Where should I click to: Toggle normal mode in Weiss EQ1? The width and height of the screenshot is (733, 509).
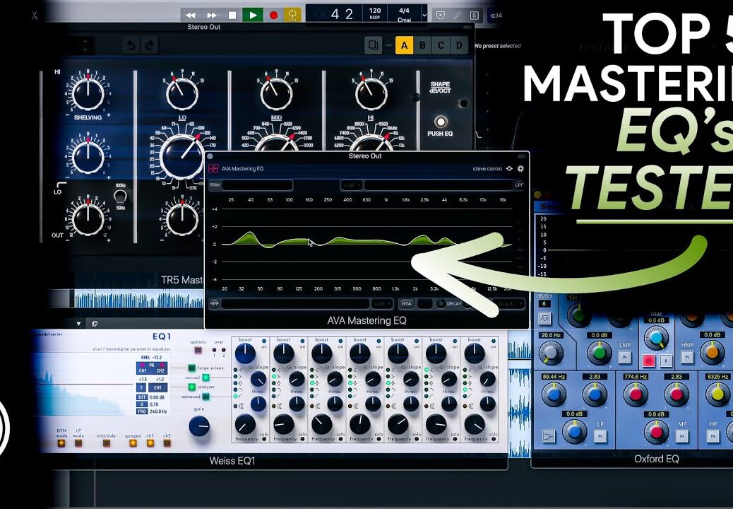point(205,378)
